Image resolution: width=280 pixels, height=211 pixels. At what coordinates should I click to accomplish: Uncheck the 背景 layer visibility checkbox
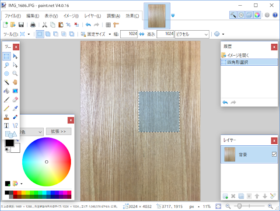(x=274, y=154)
